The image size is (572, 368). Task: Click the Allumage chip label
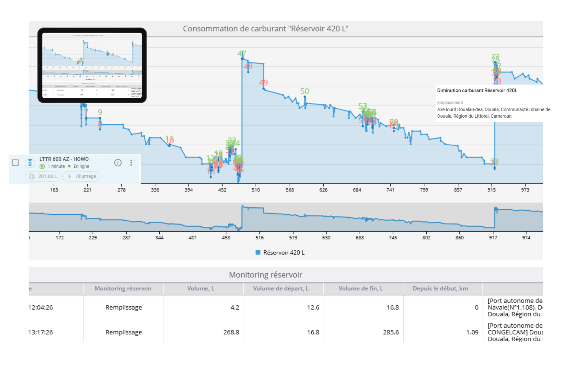tap(86, 176)
